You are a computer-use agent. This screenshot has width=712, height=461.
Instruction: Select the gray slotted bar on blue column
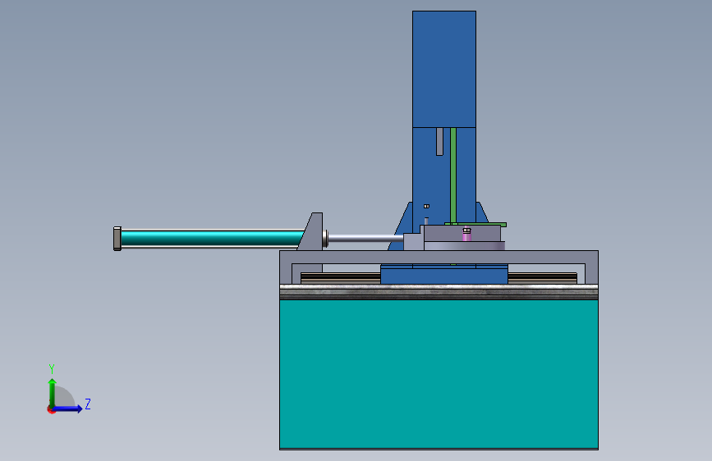coord(439,142)
